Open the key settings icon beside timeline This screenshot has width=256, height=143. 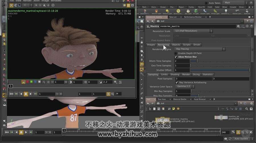(233, 132)
